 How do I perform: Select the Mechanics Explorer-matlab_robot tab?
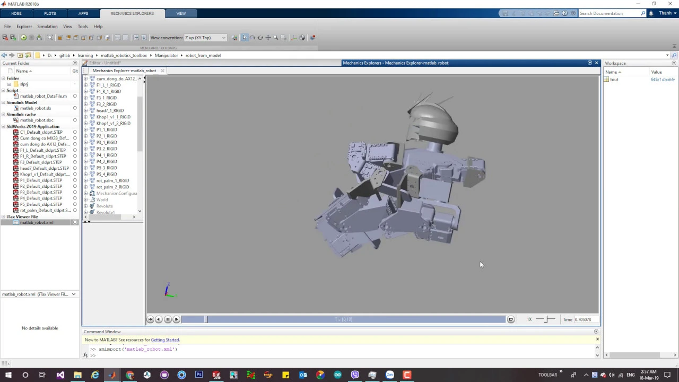click(124, 71)
